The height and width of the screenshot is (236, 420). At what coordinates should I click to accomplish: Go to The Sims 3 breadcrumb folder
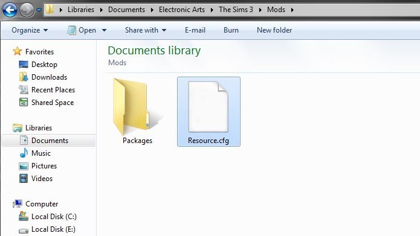236,10
